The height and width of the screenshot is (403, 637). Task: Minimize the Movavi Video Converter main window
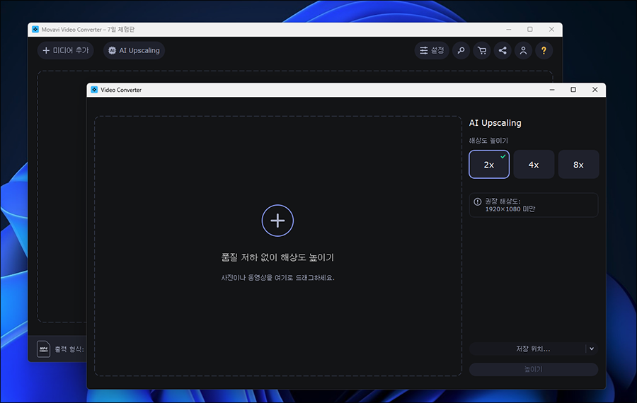point(509,29)
